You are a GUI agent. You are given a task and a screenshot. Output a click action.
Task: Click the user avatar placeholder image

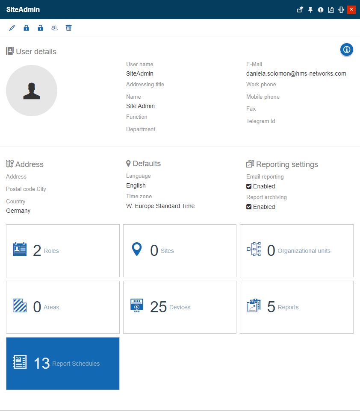pyautogui.click(x=32, y=91)
